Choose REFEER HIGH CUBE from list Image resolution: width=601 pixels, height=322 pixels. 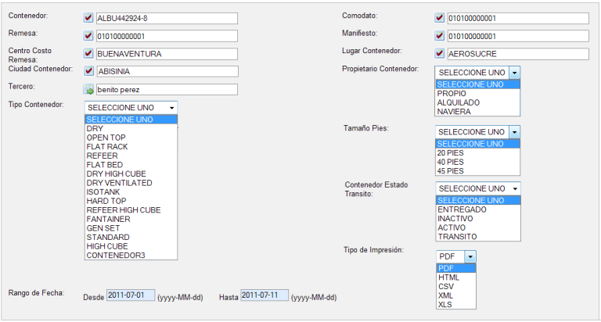[x=124, y=210]
